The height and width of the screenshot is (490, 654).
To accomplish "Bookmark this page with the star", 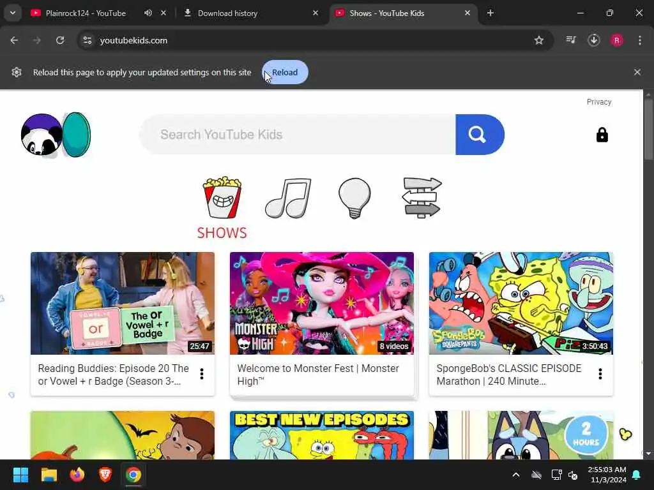I will point(539,40).
